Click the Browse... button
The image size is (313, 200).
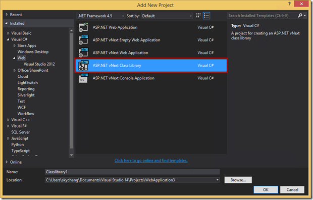pos(238,180)
